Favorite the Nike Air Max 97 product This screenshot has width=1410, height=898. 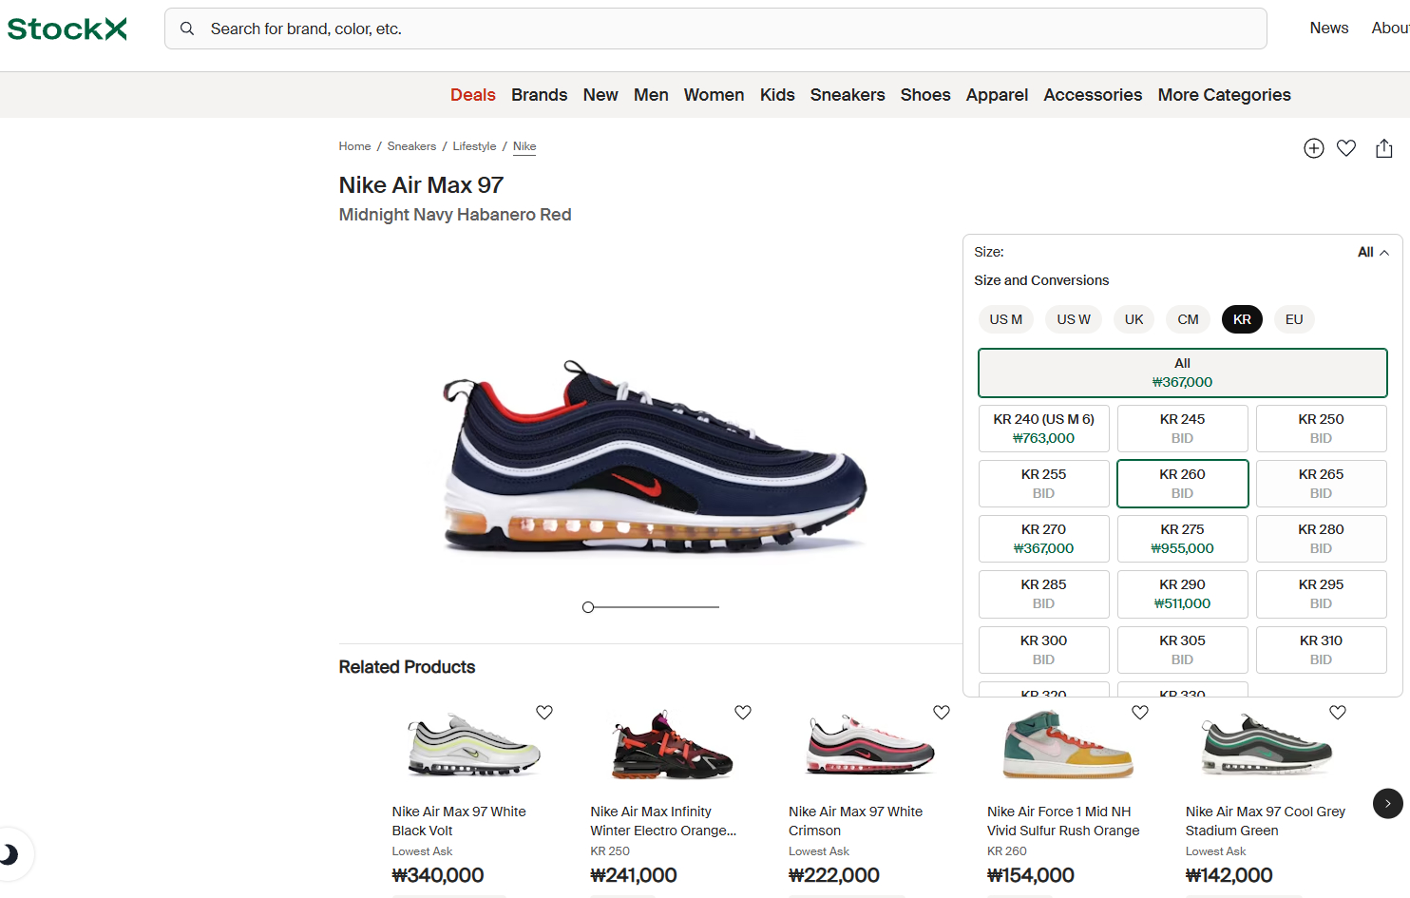[x=1346, y=148]
